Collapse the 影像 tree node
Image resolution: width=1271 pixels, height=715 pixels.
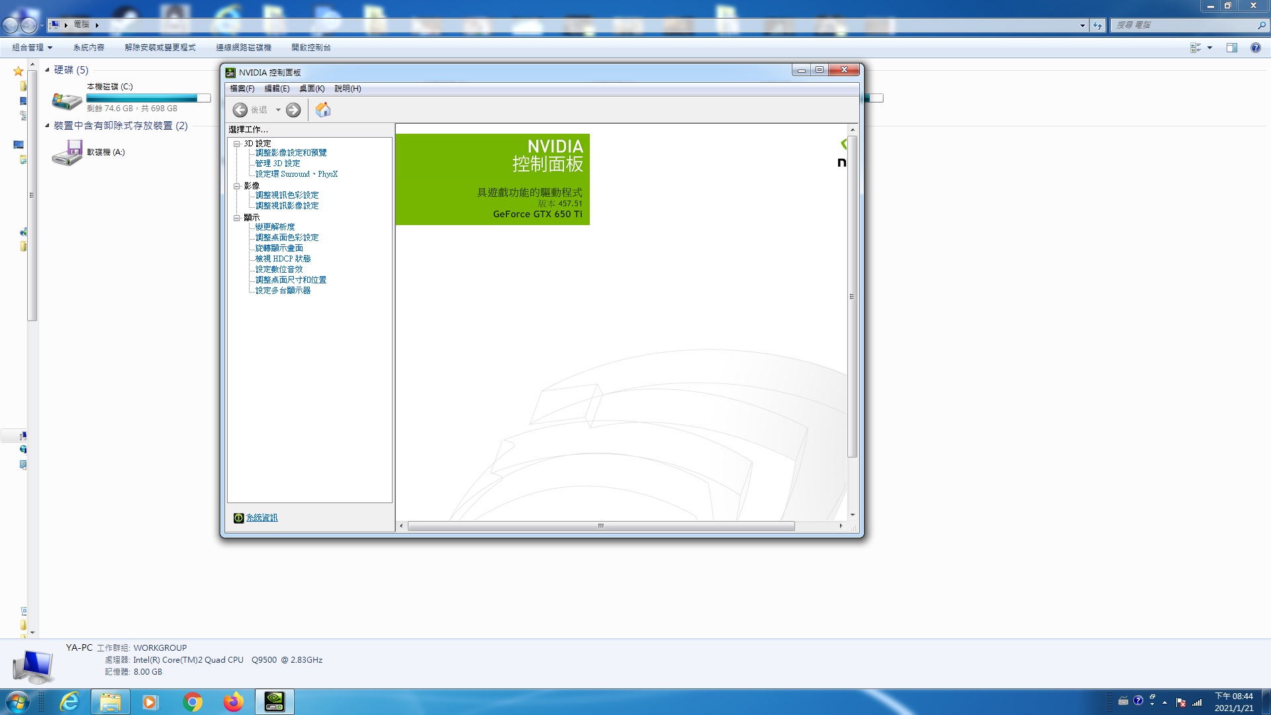pyautogui.click(x=237, y=186)
